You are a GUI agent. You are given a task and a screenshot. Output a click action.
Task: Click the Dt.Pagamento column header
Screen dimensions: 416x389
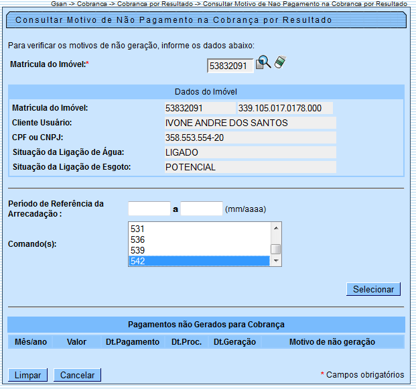coord(133,342)
